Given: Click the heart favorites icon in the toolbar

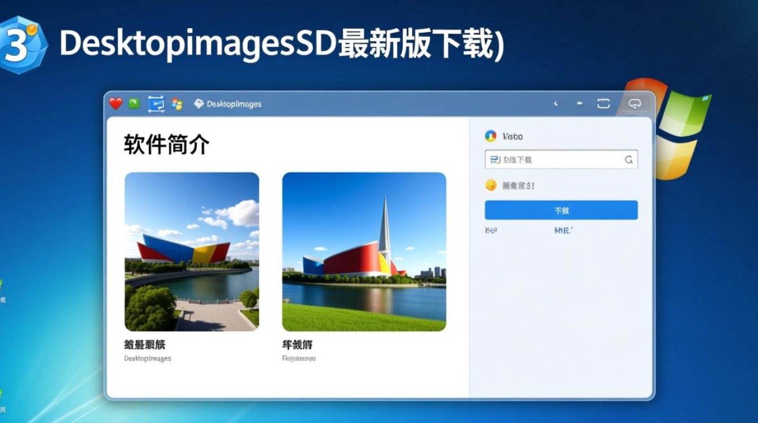Looking at the screenshot, I should tap(114, 103).
